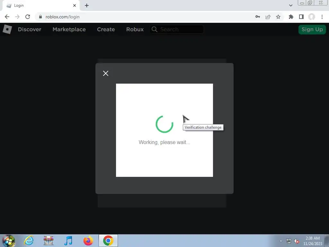
Task: Open the muted volume tray icon
Action: coord(297,241)
